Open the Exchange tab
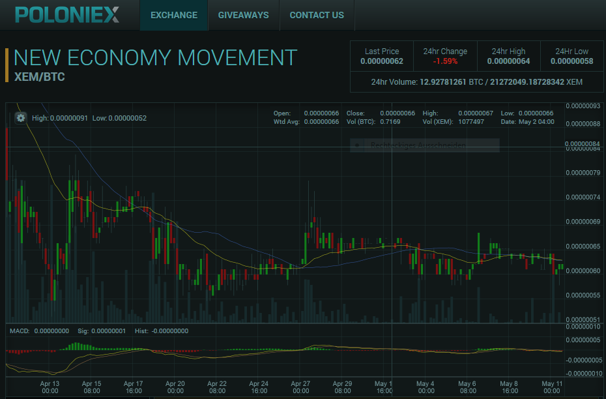The height and width of the screenshot is (399, 606). tap(174, 15)
